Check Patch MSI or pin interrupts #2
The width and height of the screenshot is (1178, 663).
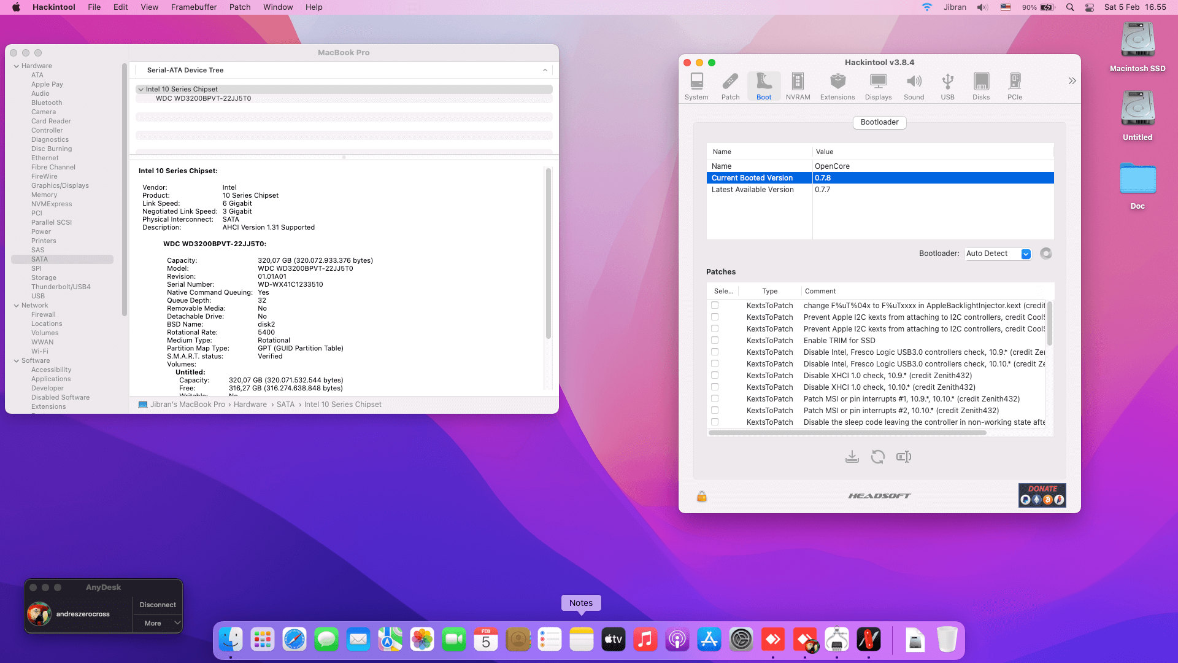pos(715,410)
